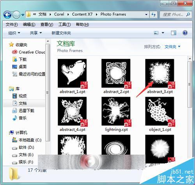Click the navigation pane scrollbar thumb
This screenshot has width=195, height=185.
(48, 93)
